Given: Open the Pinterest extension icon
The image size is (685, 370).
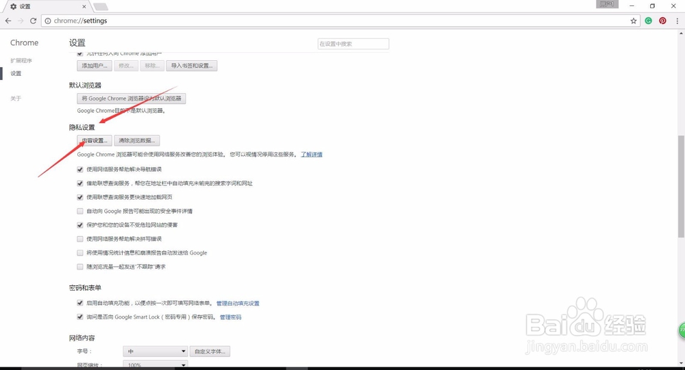Looking at the screenshot, I should (662, 21).
